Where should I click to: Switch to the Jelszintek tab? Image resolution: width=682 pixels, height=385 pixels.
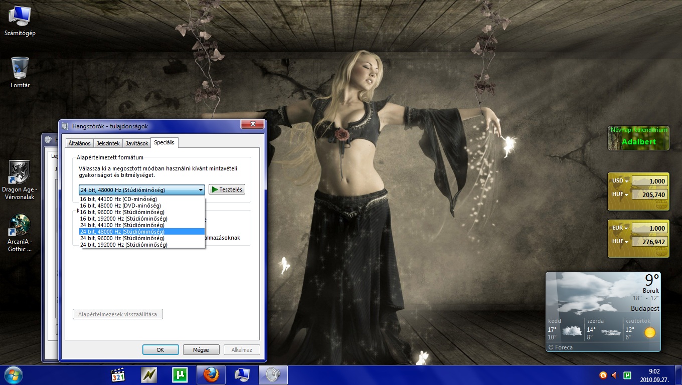pyautogui.click(x=108, y=143)
